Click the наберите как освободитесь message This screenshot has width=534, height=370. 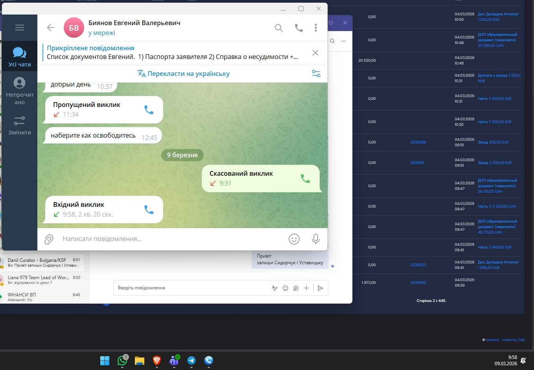102,136
